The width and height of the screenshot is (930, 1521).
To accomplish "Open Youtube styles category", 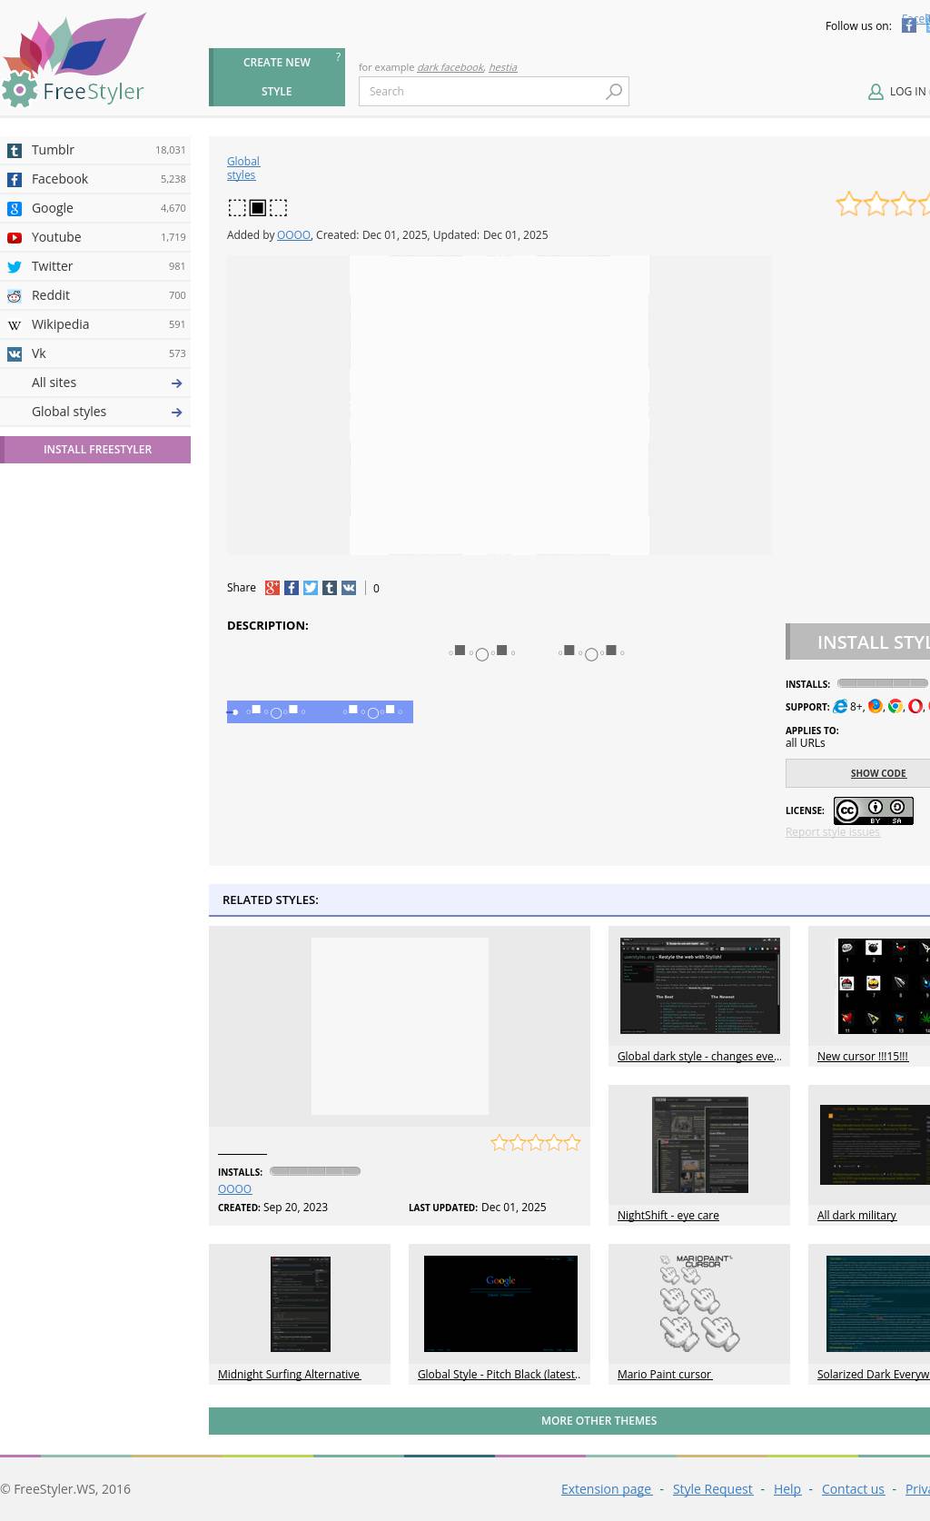I will [56, 237].
